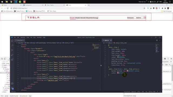Click the Chrome address bar
Image resolution: width=173 pixels, height=97 pixels.
(x=77, y=8)
